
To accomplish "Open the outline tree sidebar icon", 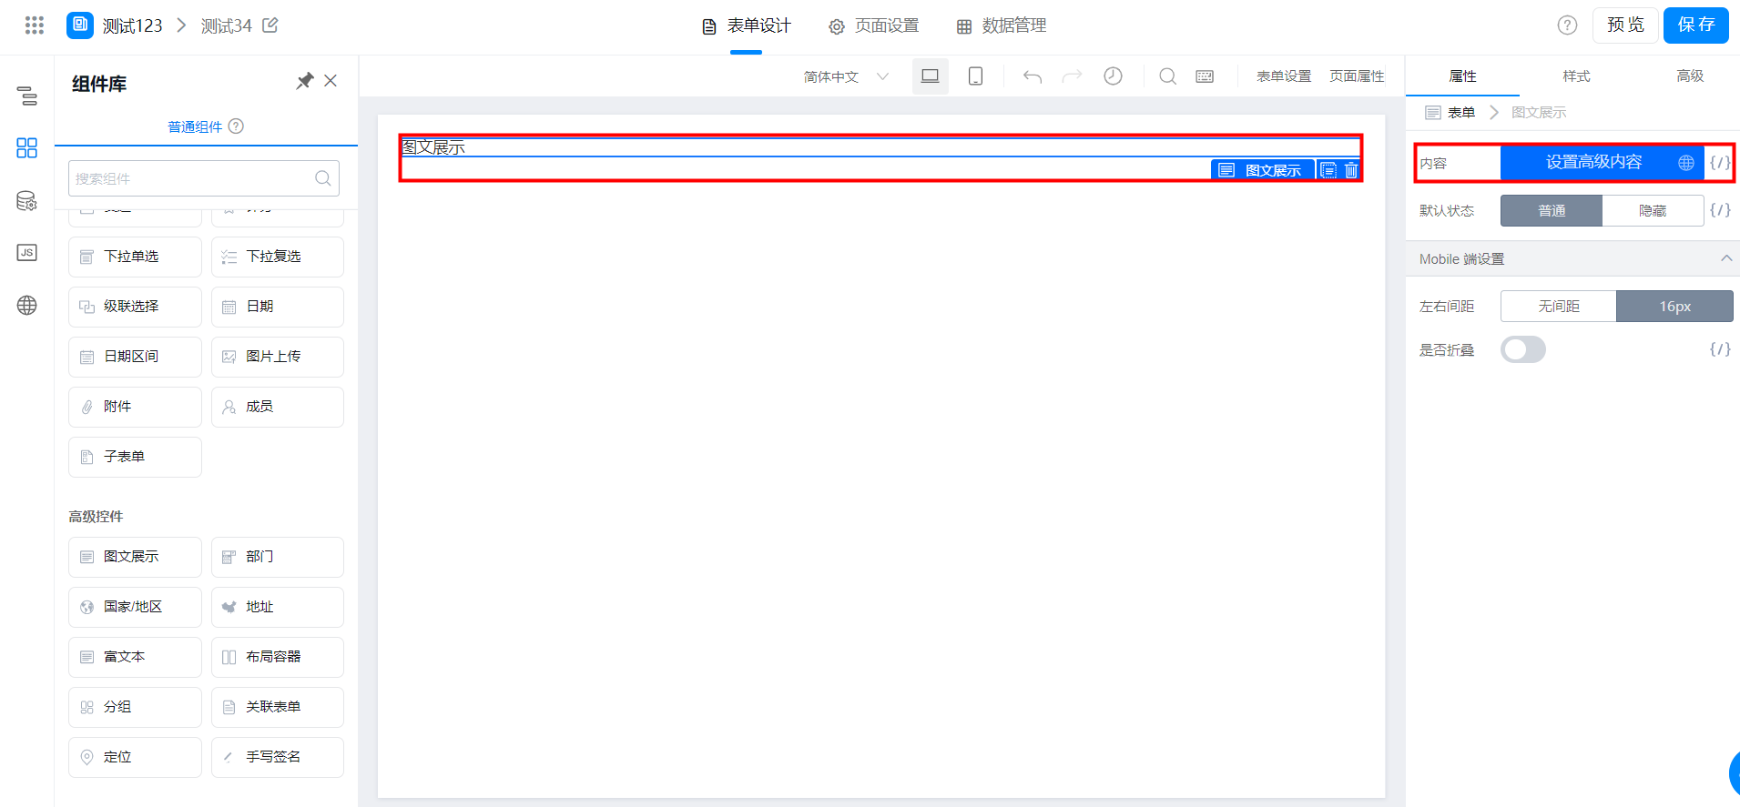I will (x=27, y=96).
